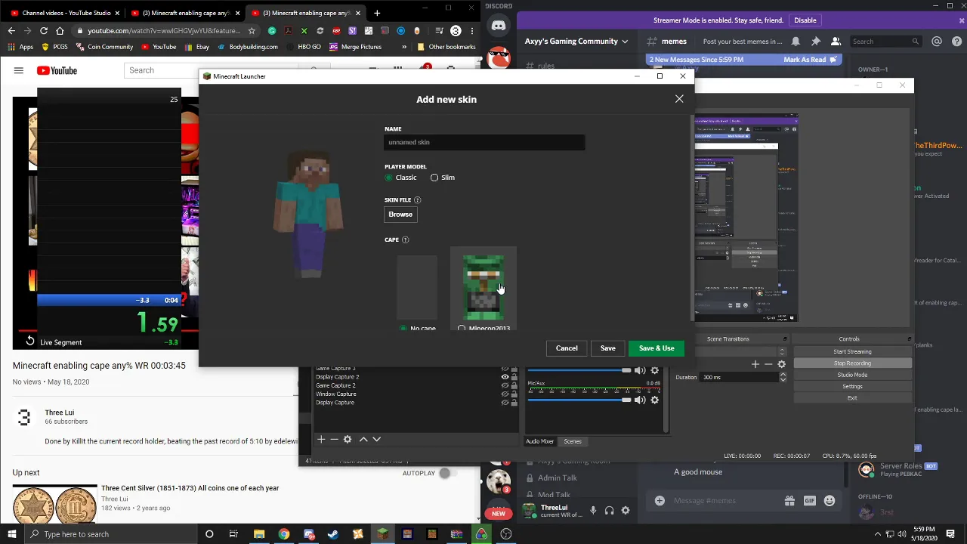Deafen with Discord headphones icon
The width and height of the screenshot is (967, 544).
click(x=609, y=511)
